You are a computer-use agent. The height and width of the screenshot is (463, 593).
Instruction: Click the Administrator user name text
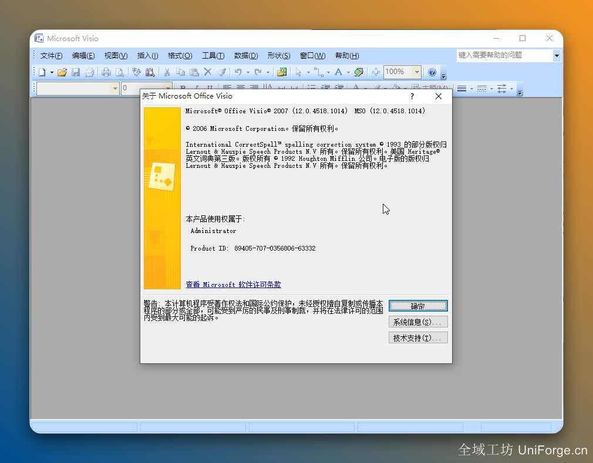click(x=213, y=231)
